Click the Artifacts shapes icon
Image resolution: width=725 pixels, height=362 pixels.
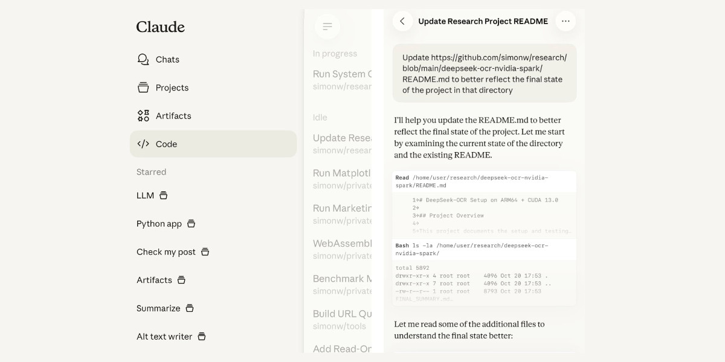[x=143, y=116]
